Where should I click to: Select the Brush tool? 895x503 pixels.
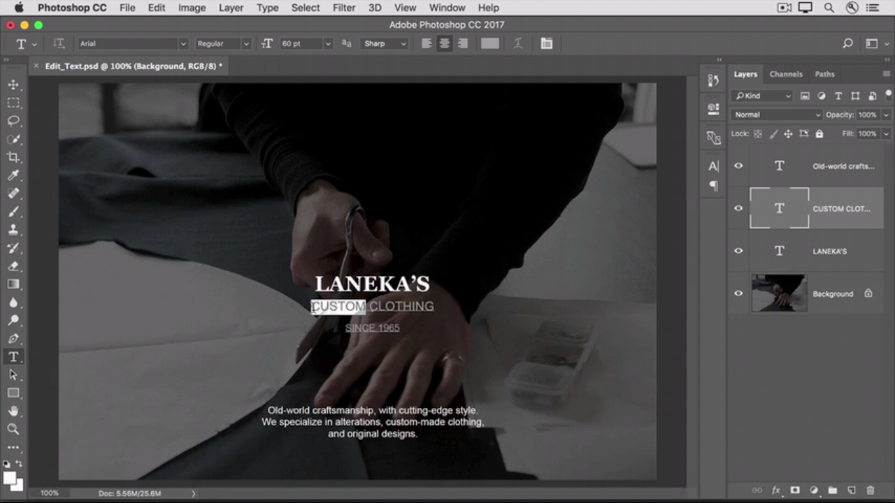pos(13,212)
